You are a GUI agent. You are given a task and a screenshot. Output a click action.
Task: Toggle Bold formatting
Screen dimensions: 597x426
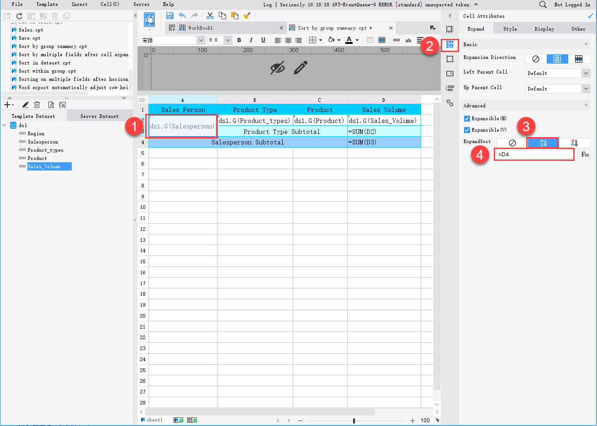tap(239, 40)
